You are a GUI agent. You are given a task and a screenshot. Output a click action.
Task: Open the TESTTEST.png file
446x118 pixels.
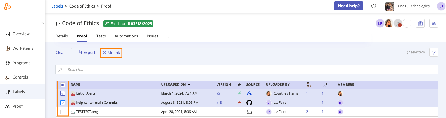click(87, 112)
